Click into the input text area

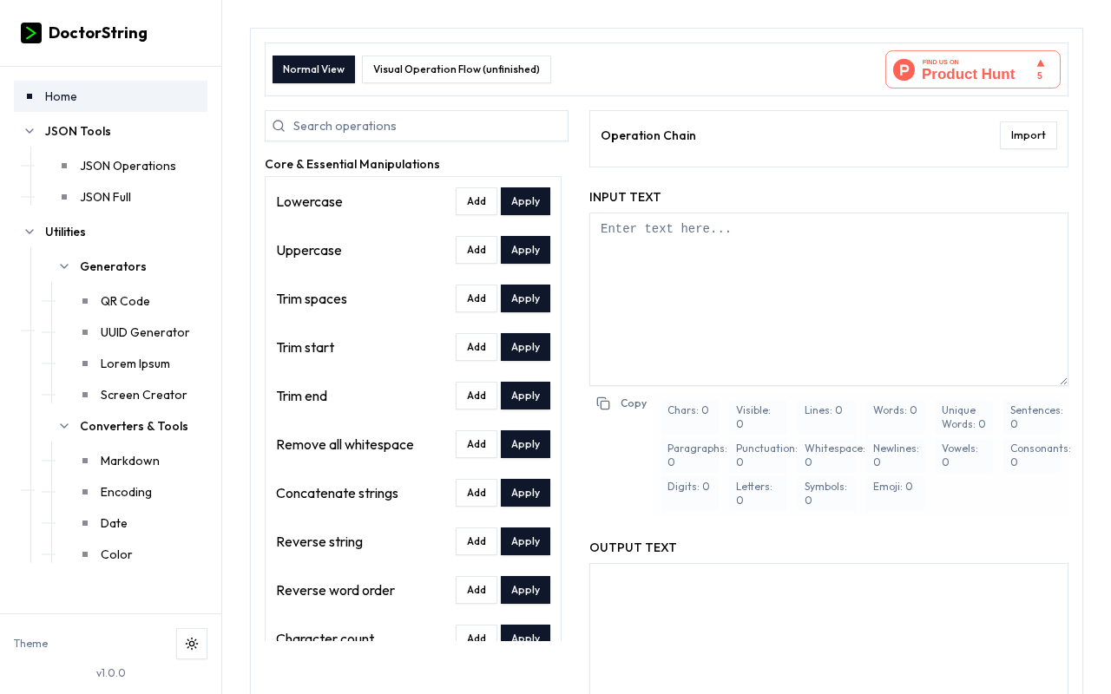[829, 299]
